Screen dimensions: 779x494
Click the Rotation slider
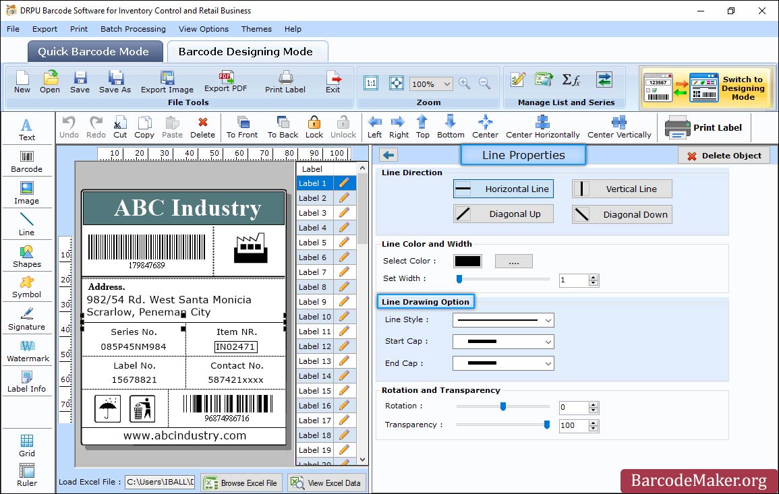point(502,406)
